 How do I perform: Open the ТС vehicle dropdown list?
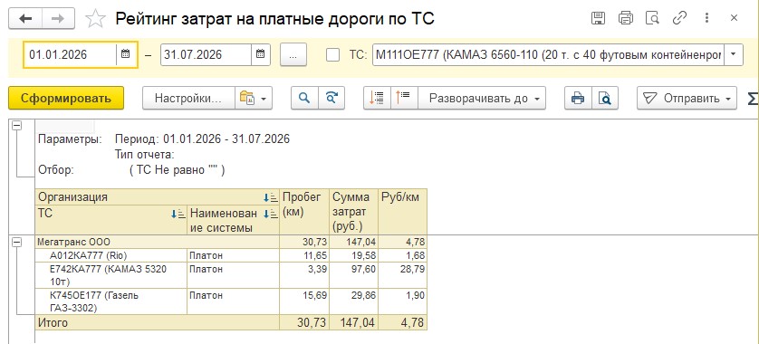[x=735, y=54]
